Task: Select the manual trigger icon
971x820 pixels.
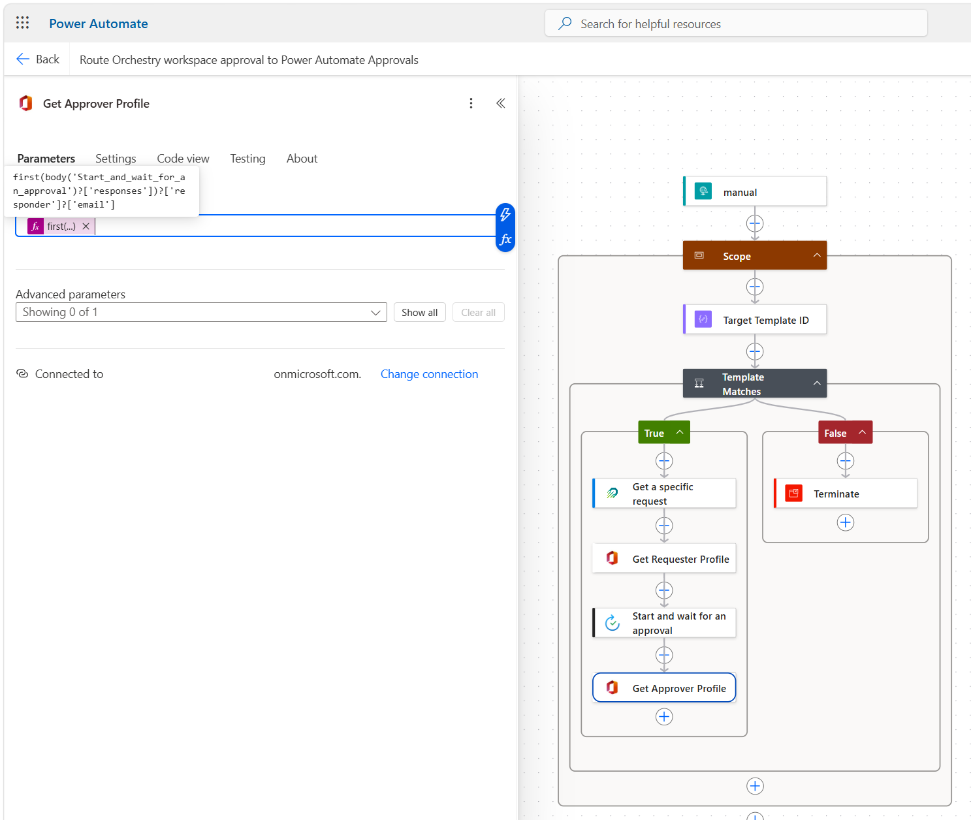Action: click(x=703, y=191)
